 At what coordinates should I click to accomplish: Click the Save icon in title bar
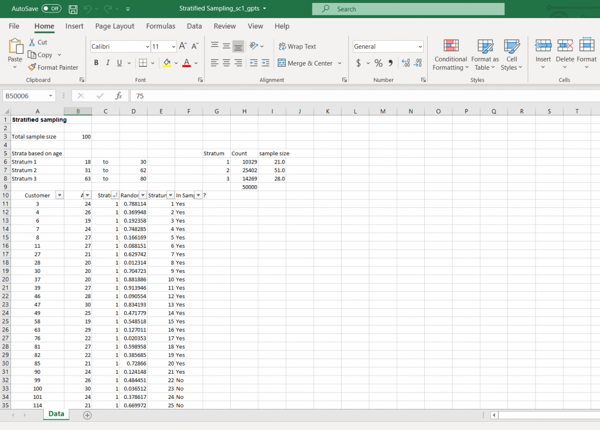(73, 9)
